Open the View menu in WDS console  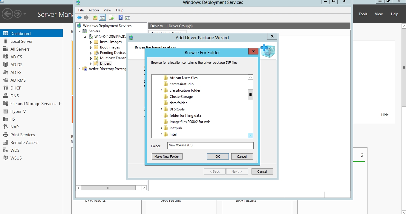point(107,10)
